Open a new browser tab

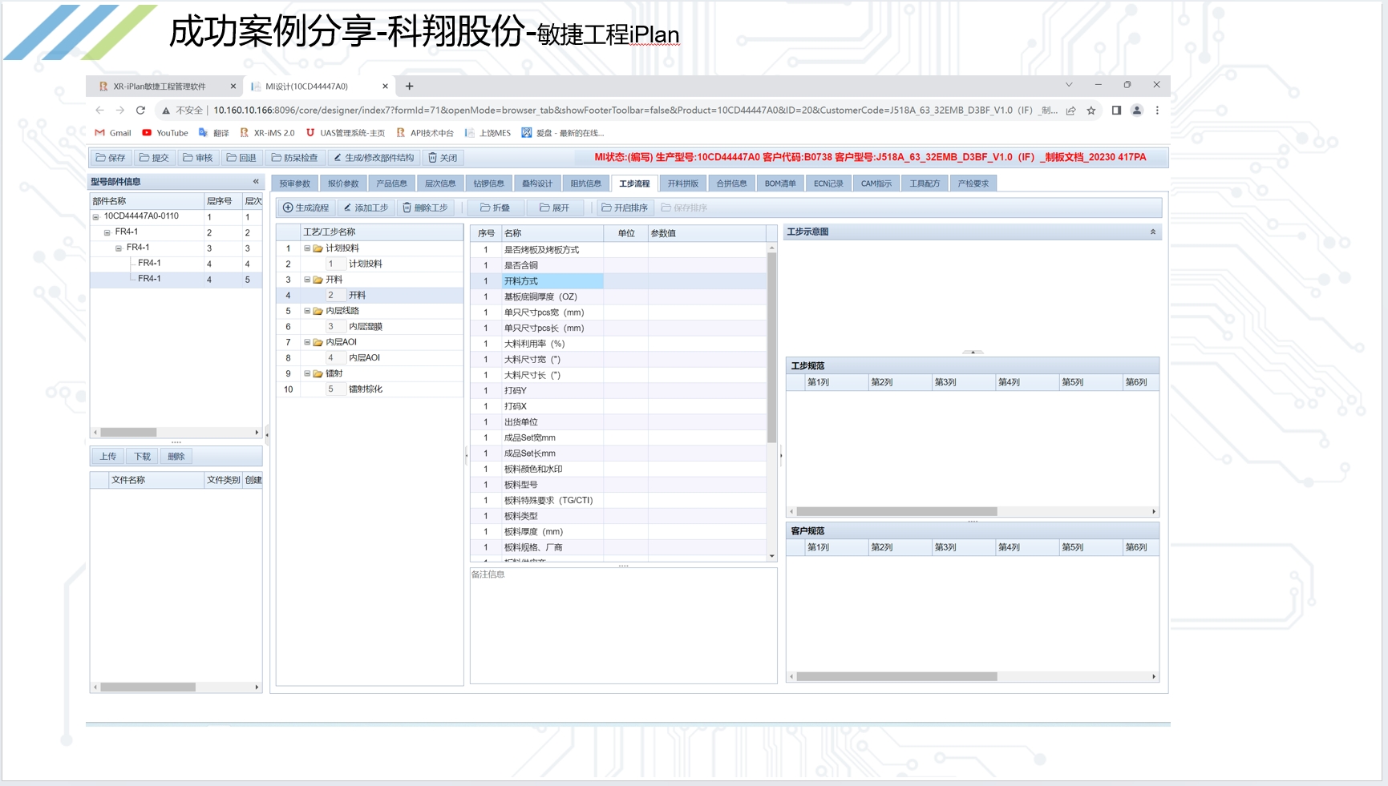pos(409,86)
